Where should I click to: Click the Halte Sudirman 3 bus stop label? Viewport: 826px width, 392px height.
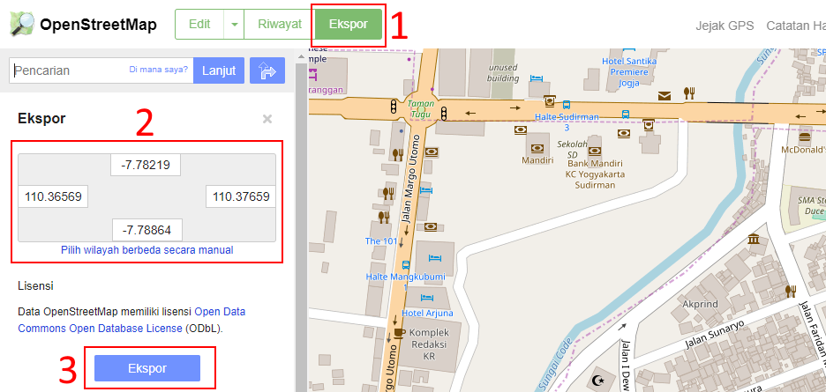[x=567, y=122]
